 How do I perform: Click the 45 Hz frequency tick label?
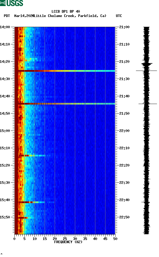[105, 239]
